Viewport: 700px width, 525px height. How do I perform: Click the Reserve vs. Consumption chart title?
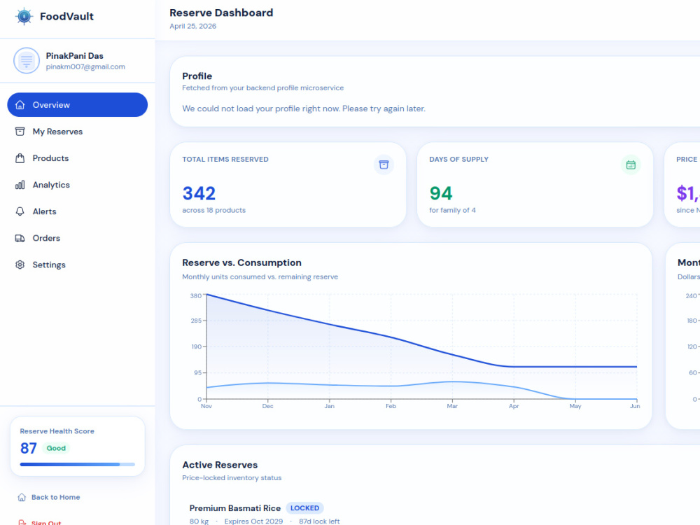click(x=242, y=262)
